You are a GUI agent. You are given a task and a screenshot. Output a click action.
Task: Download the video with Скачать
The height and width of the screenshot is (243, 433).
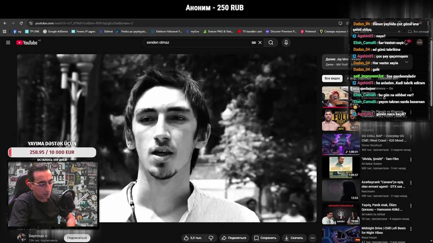(x=294, y=238)
